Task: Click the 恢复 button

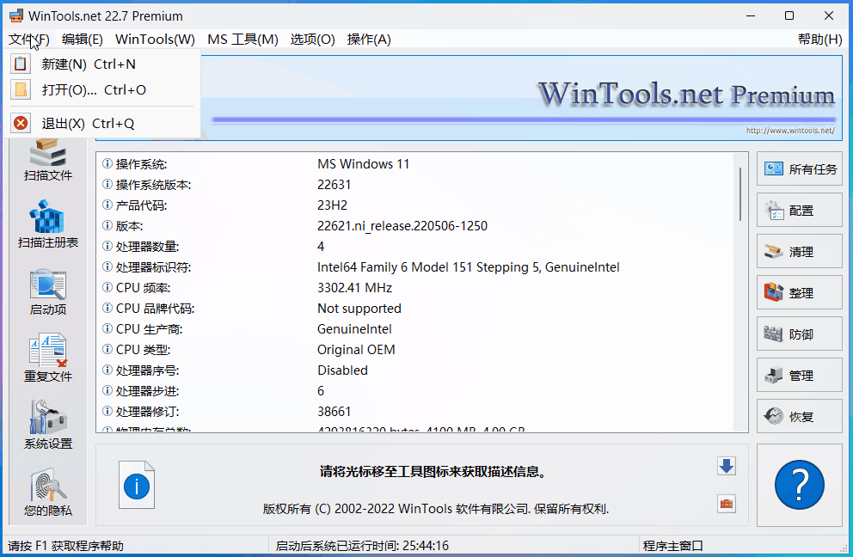Action: point(799,417)
